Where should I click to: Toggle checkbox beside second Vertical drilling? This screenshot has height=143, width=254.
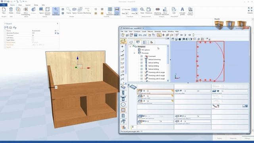(141, 66)
